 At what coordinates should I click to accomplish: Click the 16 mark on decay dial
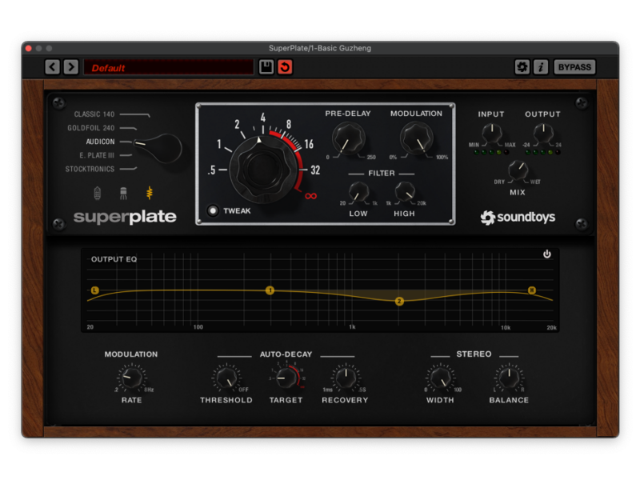[x=309, y=144]
